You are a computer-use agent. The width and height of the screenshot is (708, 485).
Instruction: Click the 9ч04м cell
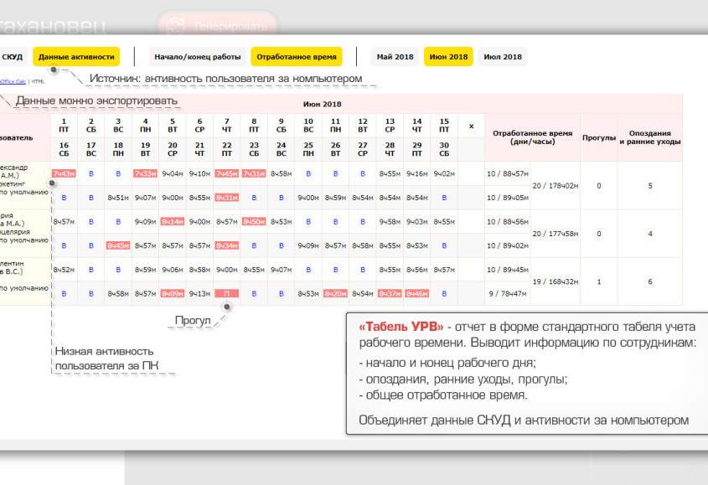point(173,174)
